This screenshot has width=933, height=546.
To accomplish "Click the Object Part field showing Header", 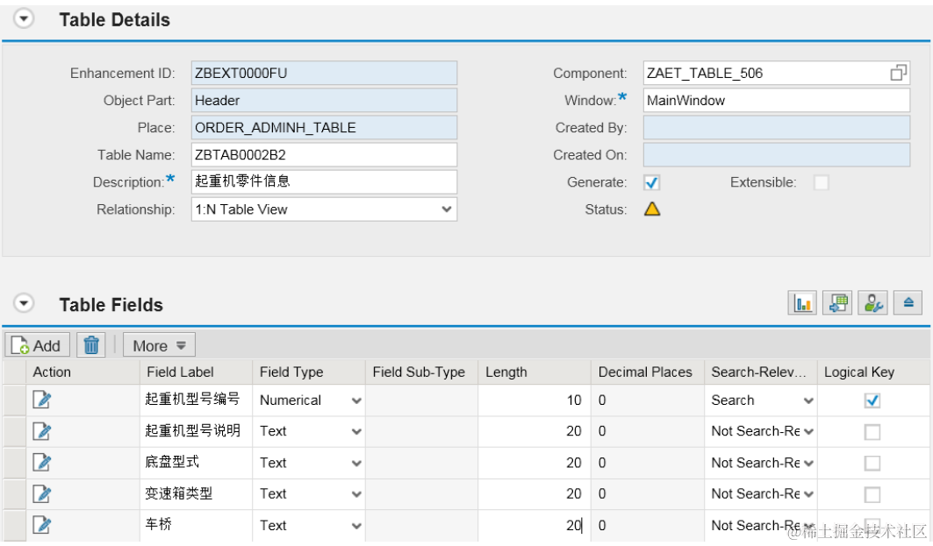I will click(x=324, y=101).
